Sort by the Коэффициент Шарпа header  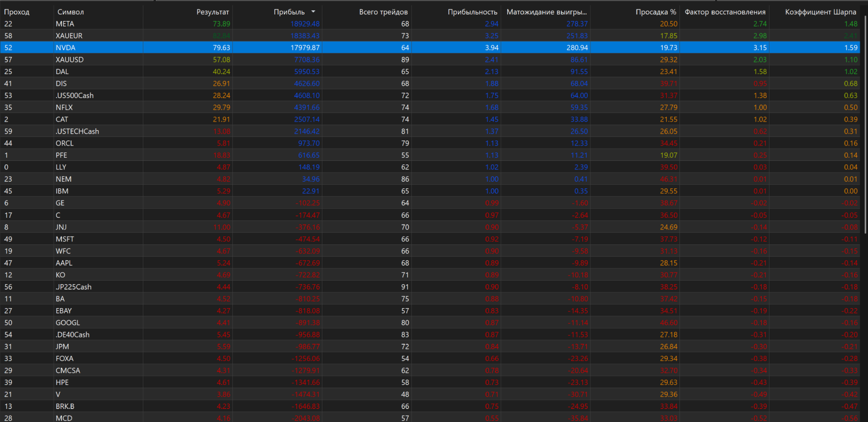[821, 12]
